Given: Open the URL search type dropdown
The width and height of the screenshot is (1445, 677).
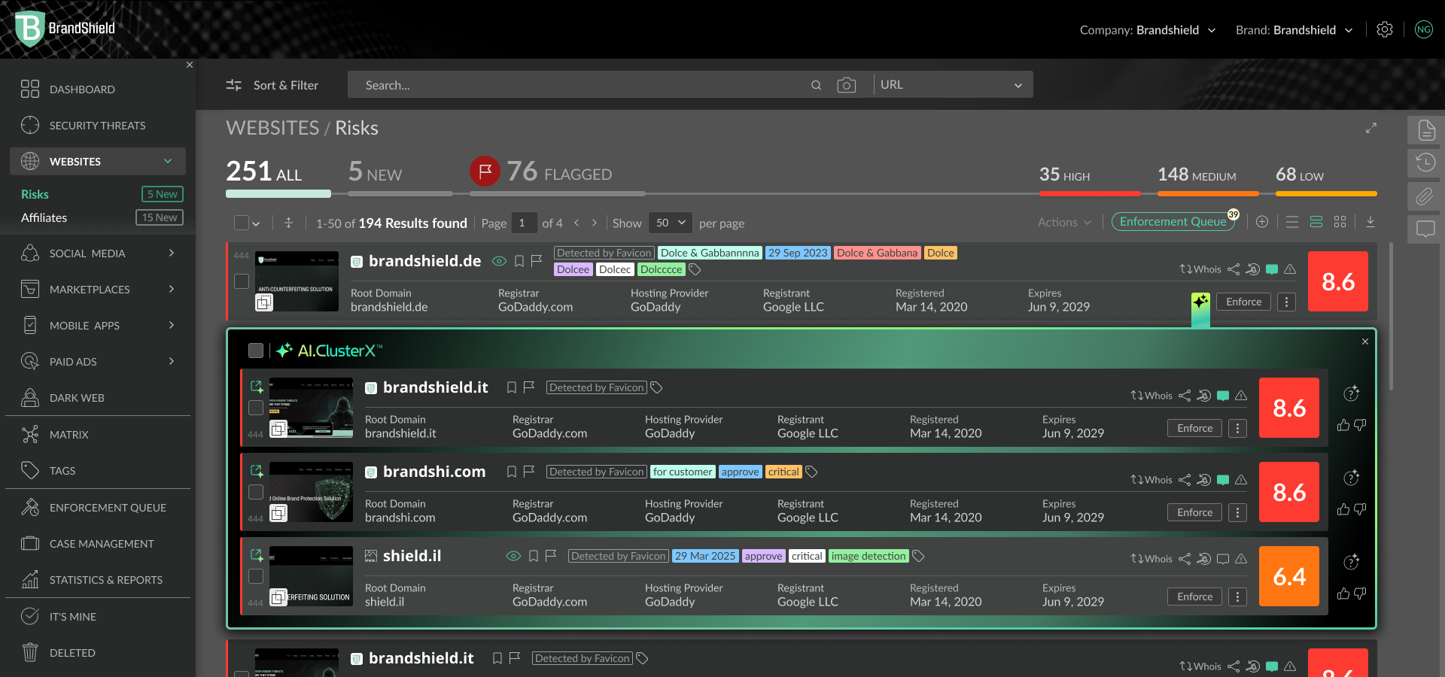Looking at the screenshot, I should point(953,84).
